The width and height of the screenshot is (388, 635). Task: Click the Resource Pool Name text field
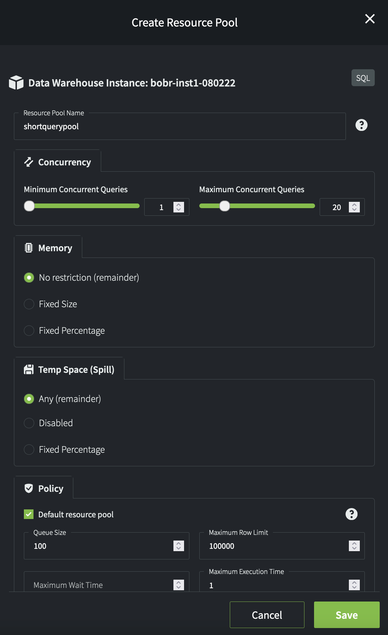(179, 127)
